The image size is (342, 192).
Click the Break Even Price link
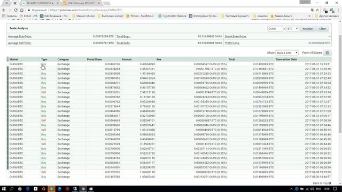(x=236, y=36)
